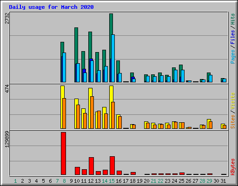This screenshot has width=238, height=186.
Task: Click the red "KBytes" legend label
Action: pos(233,167)
